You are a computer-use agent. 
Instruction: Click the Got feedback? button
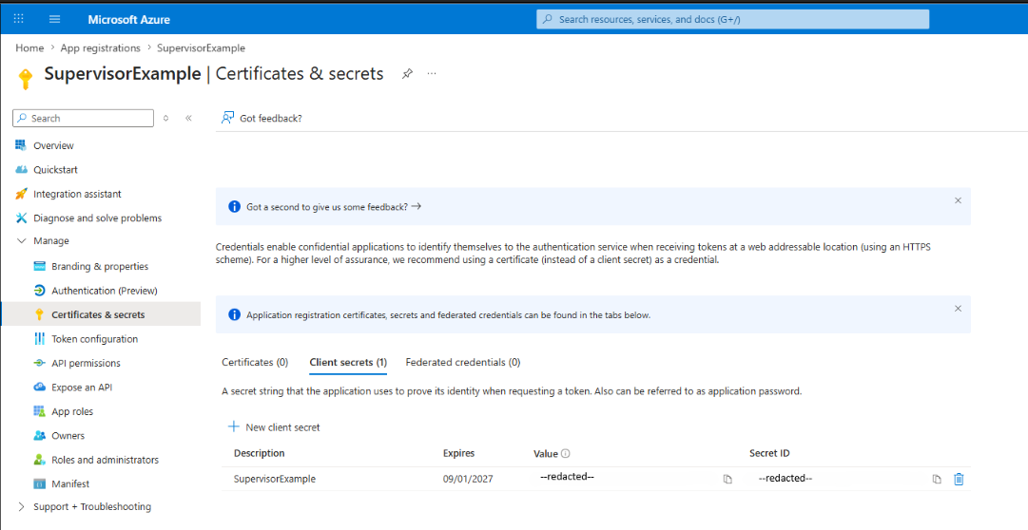(262, 118)
